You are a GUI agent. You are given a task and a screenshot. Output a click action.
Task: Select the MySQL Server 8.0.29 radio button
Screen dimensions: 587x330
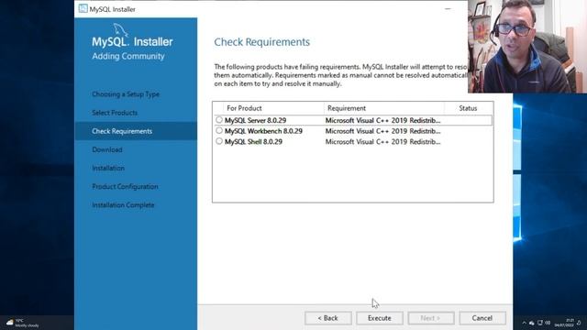(219, 120)
